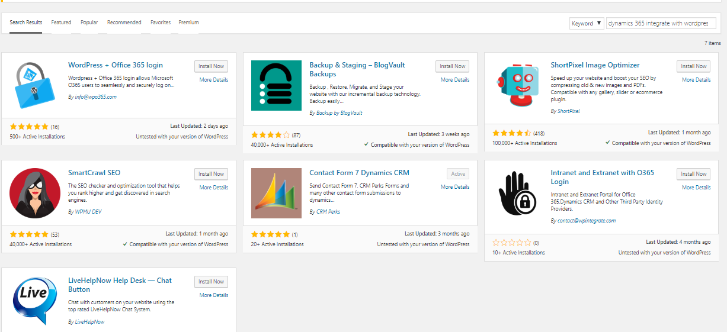This screenshot has width=727, height=332.
Task: Click "10+ Active Installations" text
Action: tap(518, 253)
